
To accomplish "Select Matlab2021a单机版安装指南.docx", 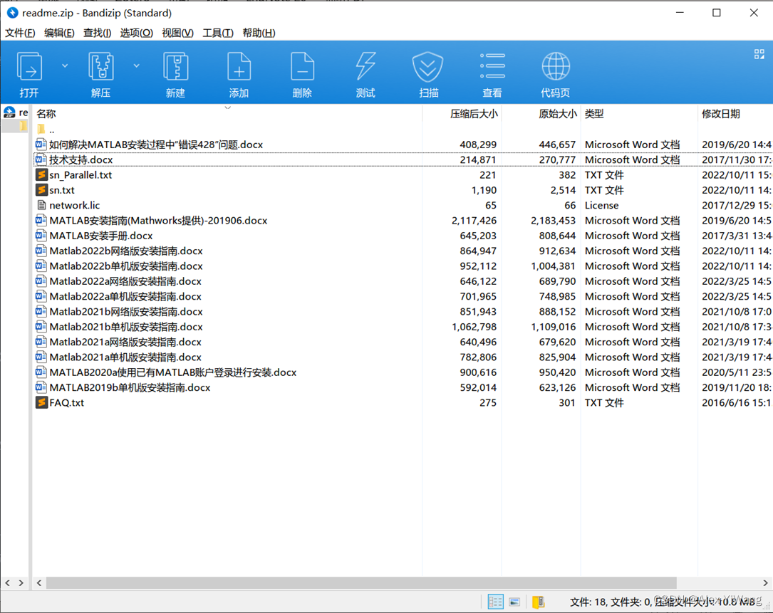I will pos(125,357).
